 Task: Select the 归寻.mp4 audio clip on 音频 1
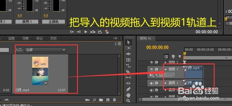[x=194, y=83]
